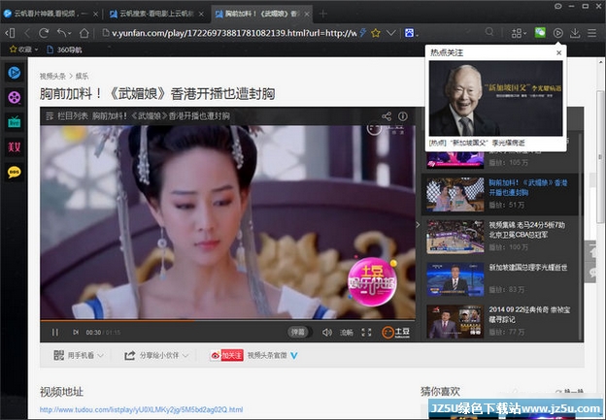Open the browser hamburger main menu
606x420 pixels.
(x=592, y=33)
